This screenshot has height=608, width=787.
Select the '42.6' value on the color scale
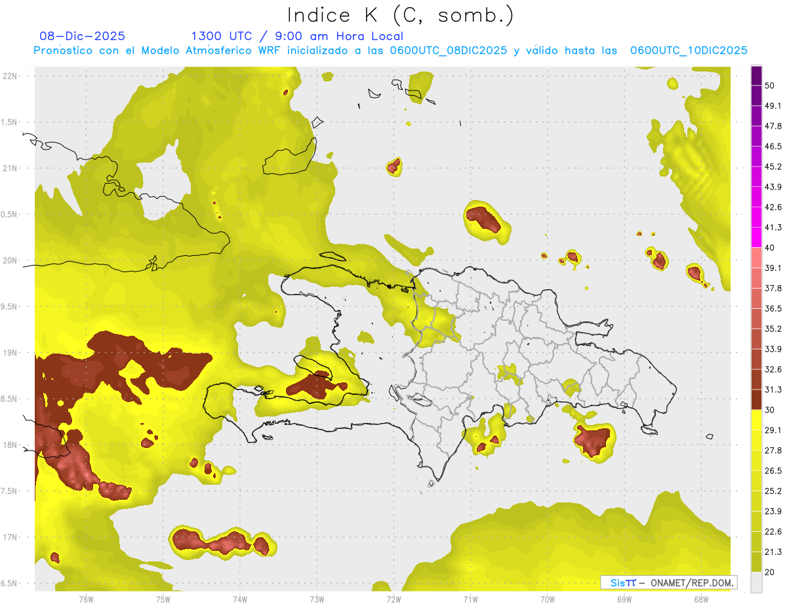pos(773,207)
